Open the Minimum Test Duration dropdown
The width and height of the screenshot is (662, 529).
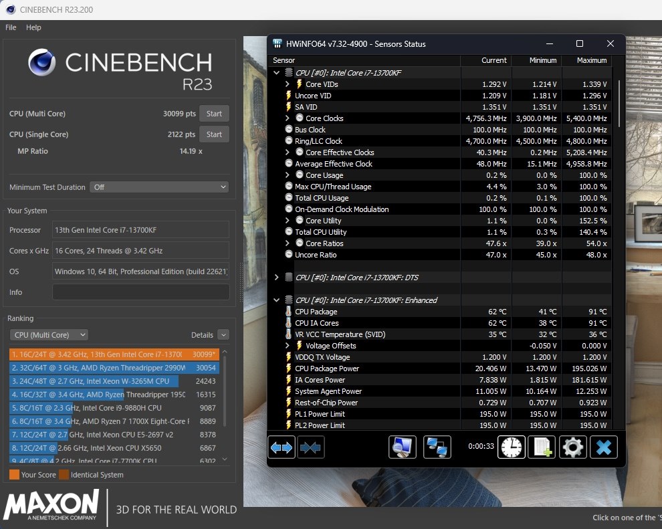tap(159, 187)
